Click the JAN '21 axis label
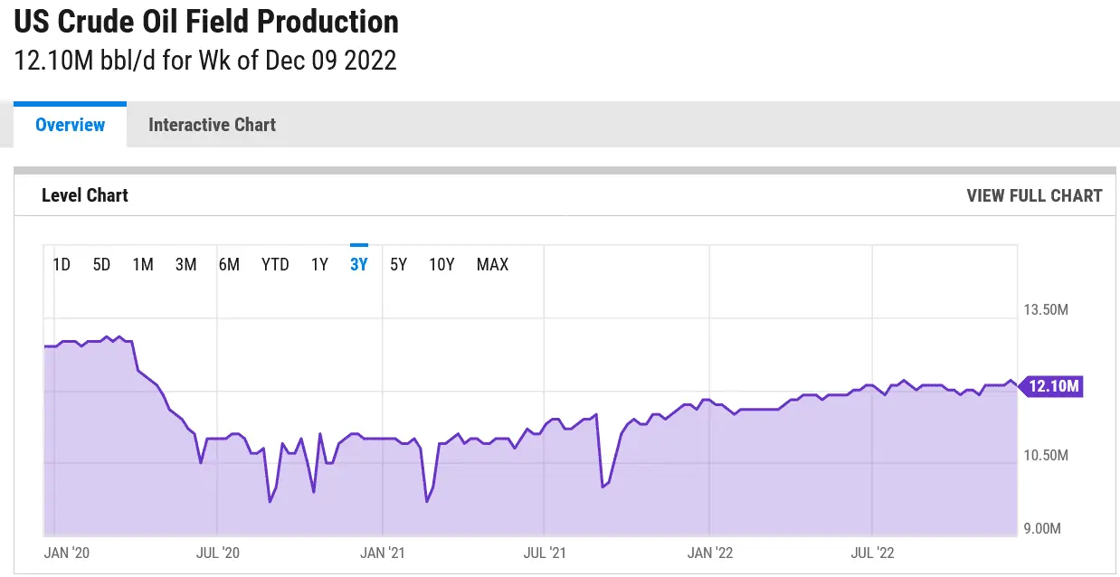The image size is (1120, 577). (x=383, y=553)
